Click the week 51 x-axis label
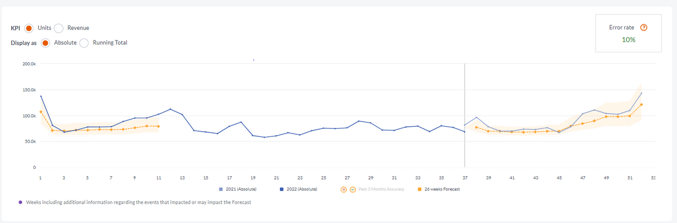 click(630, 178)
